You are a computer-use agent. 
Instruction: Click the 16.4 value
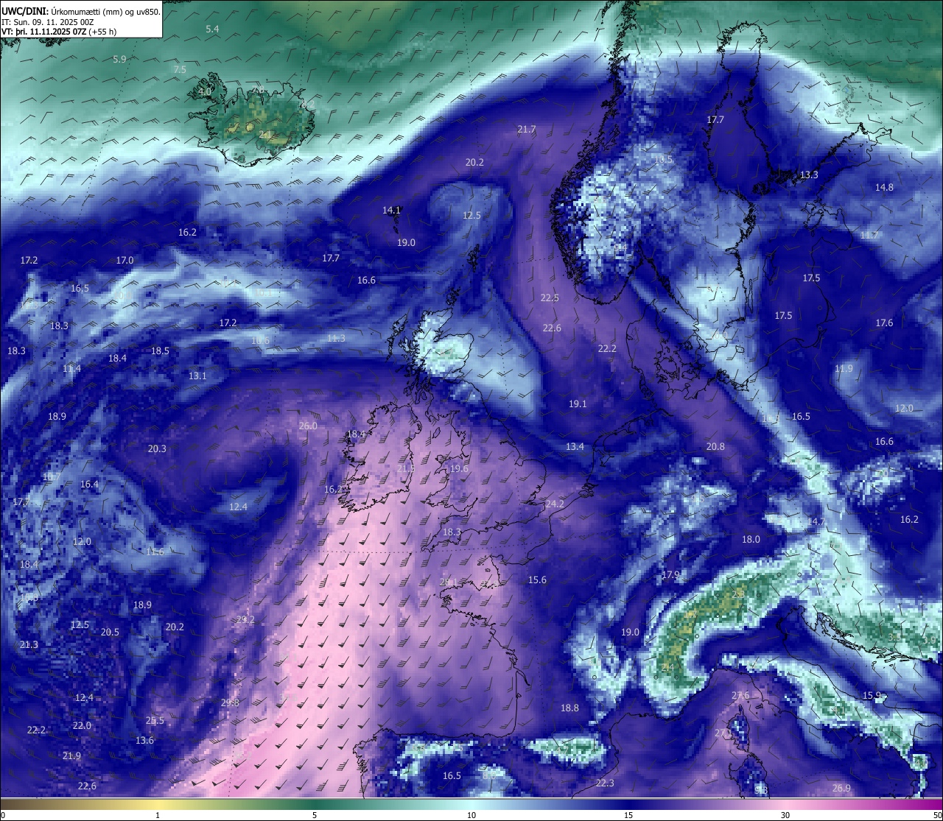point(89,484)
